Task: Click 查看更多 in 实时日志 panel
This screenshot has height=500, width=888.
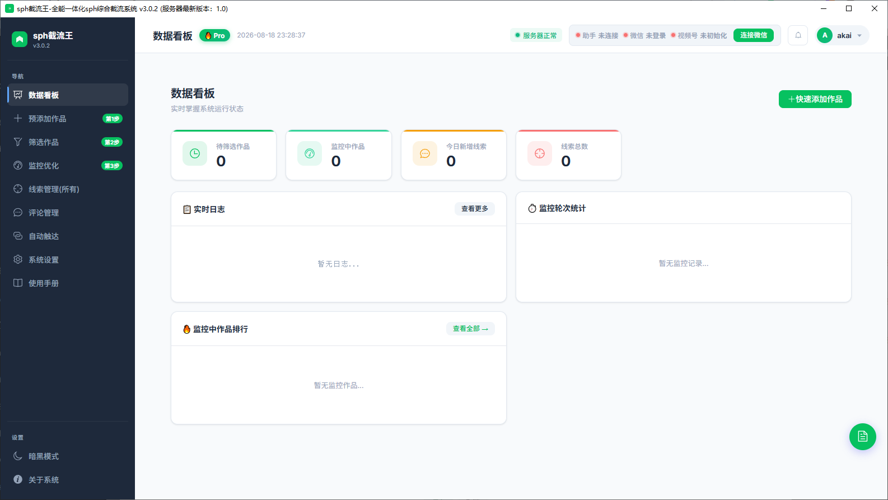Action: [x=475, y=209]
